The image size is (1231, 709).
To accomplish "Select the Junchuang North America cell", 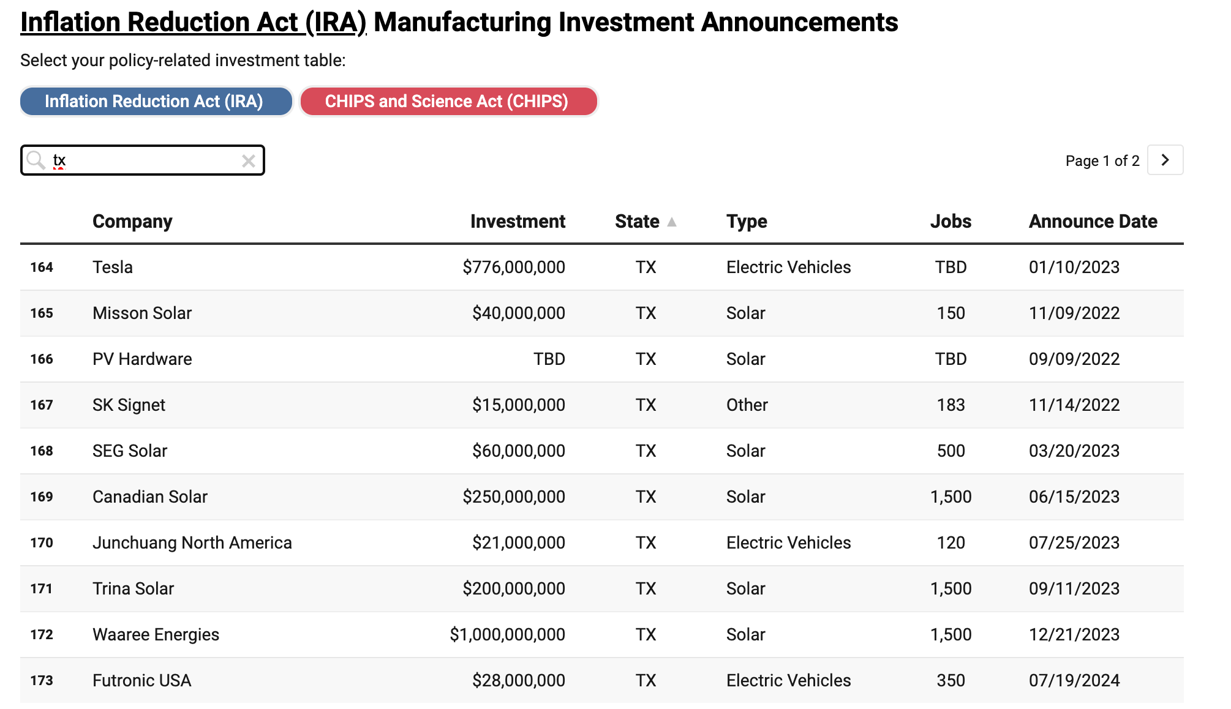I will [x=192, y=542].
